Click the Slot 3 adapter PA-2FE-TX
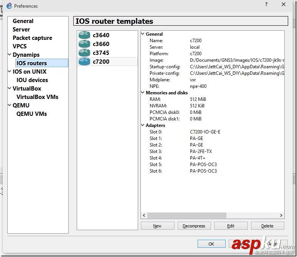Image resolution: width=297 pixels, height=257 pixels. coord(201,151)
